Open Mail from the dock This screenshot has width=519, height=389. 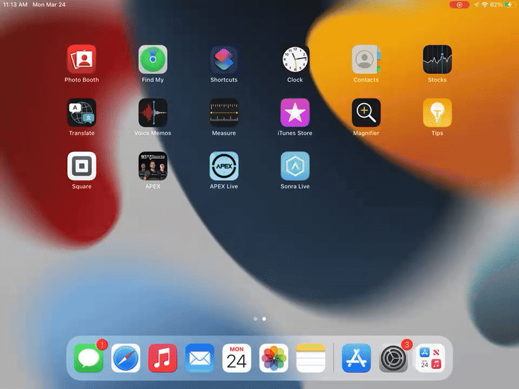(x=200, y=358)
